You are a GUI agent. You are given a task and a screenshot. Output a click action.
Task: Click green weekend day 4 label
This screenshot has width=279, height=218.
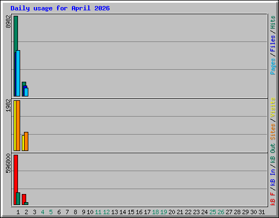pos(43,212)
